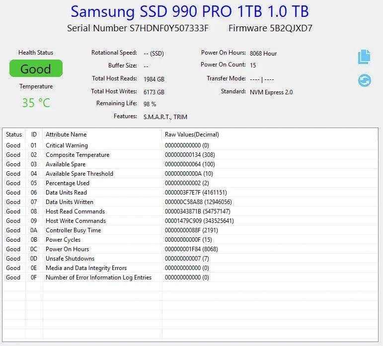Screen dimensions: 383x346
Task: Click the raw value 000000001F84 (8068)
Action: (191, 249)
